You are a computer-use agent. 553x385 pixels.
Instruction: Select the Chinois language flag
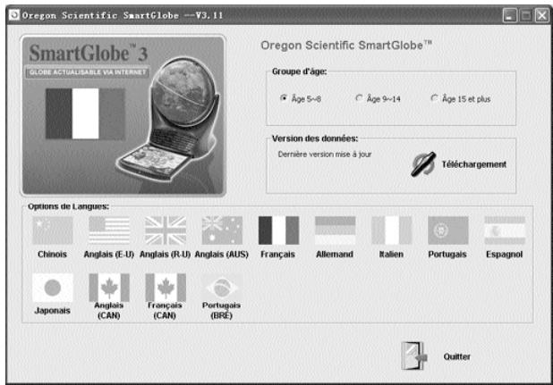53,230
